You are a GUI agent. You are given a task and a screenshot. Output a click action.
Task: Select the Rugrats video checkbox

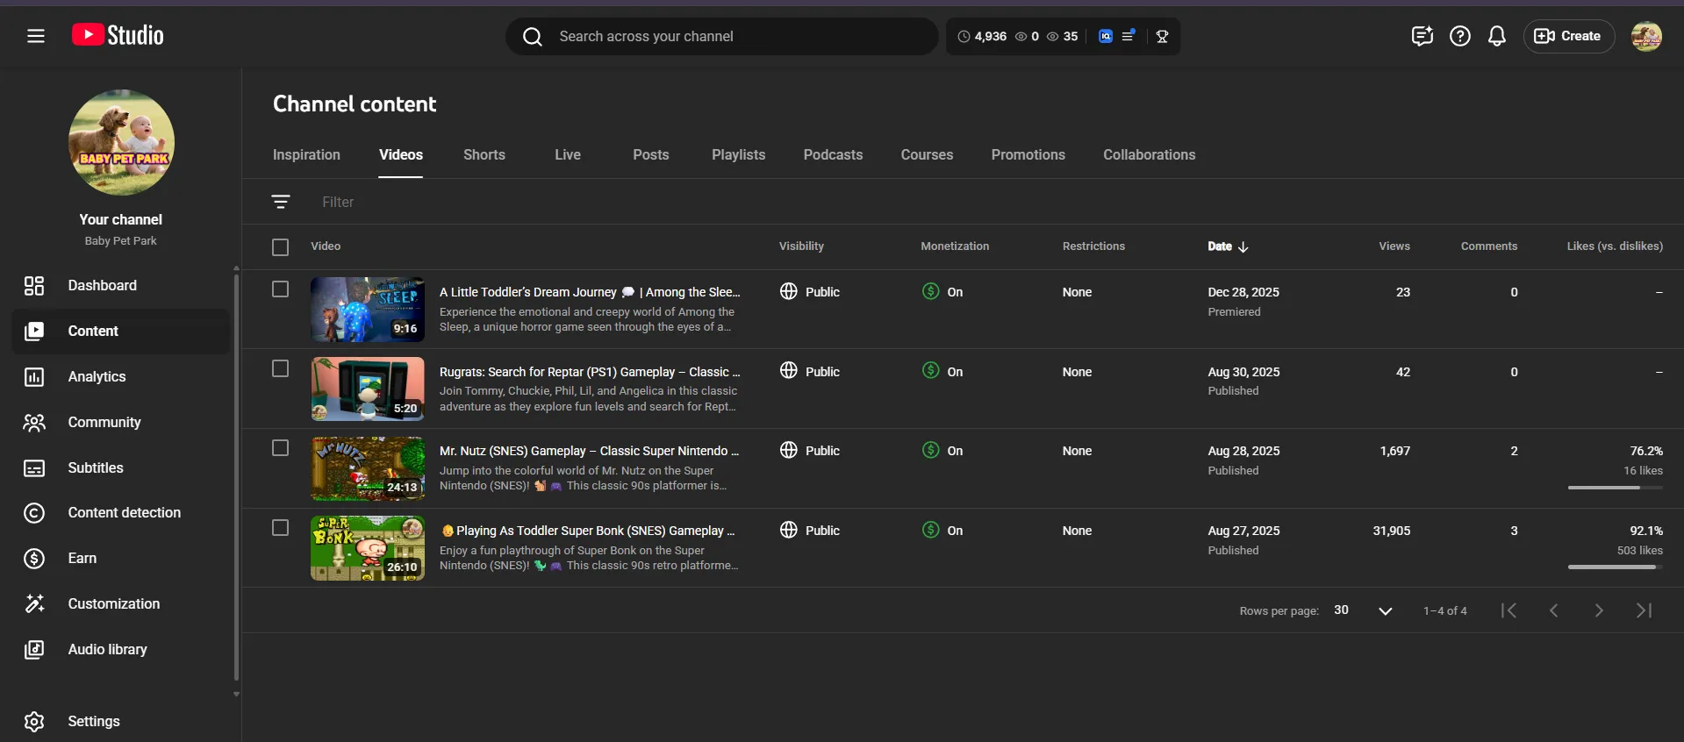pyautogui.click(x=280, y=369)
